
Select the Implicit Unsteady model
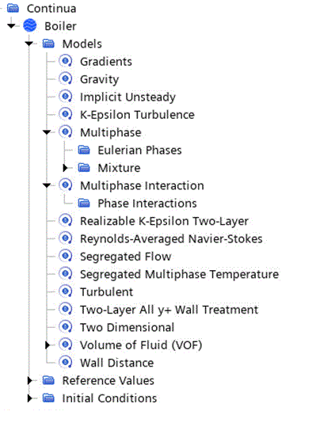128,97
